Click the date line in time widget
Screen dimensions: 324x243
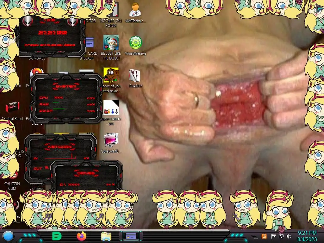[x=50, y=45]
